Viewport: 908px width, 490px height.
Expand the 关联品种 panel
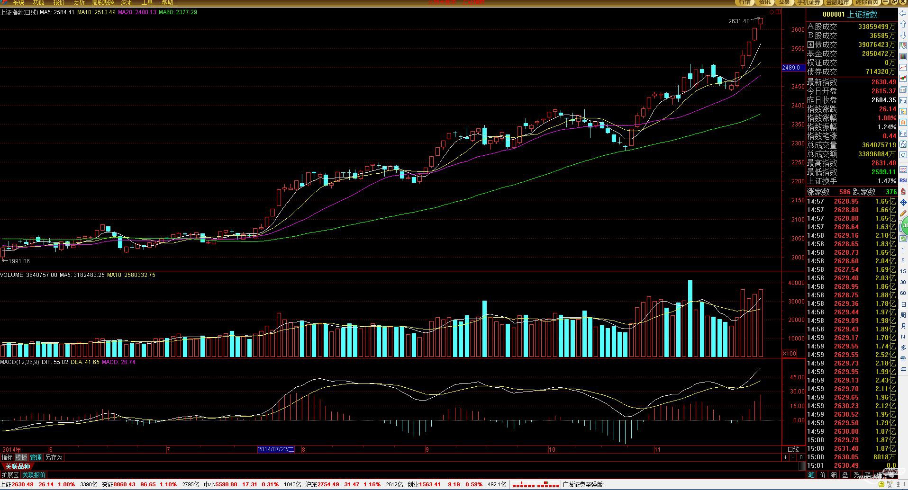tap(18, 467)
